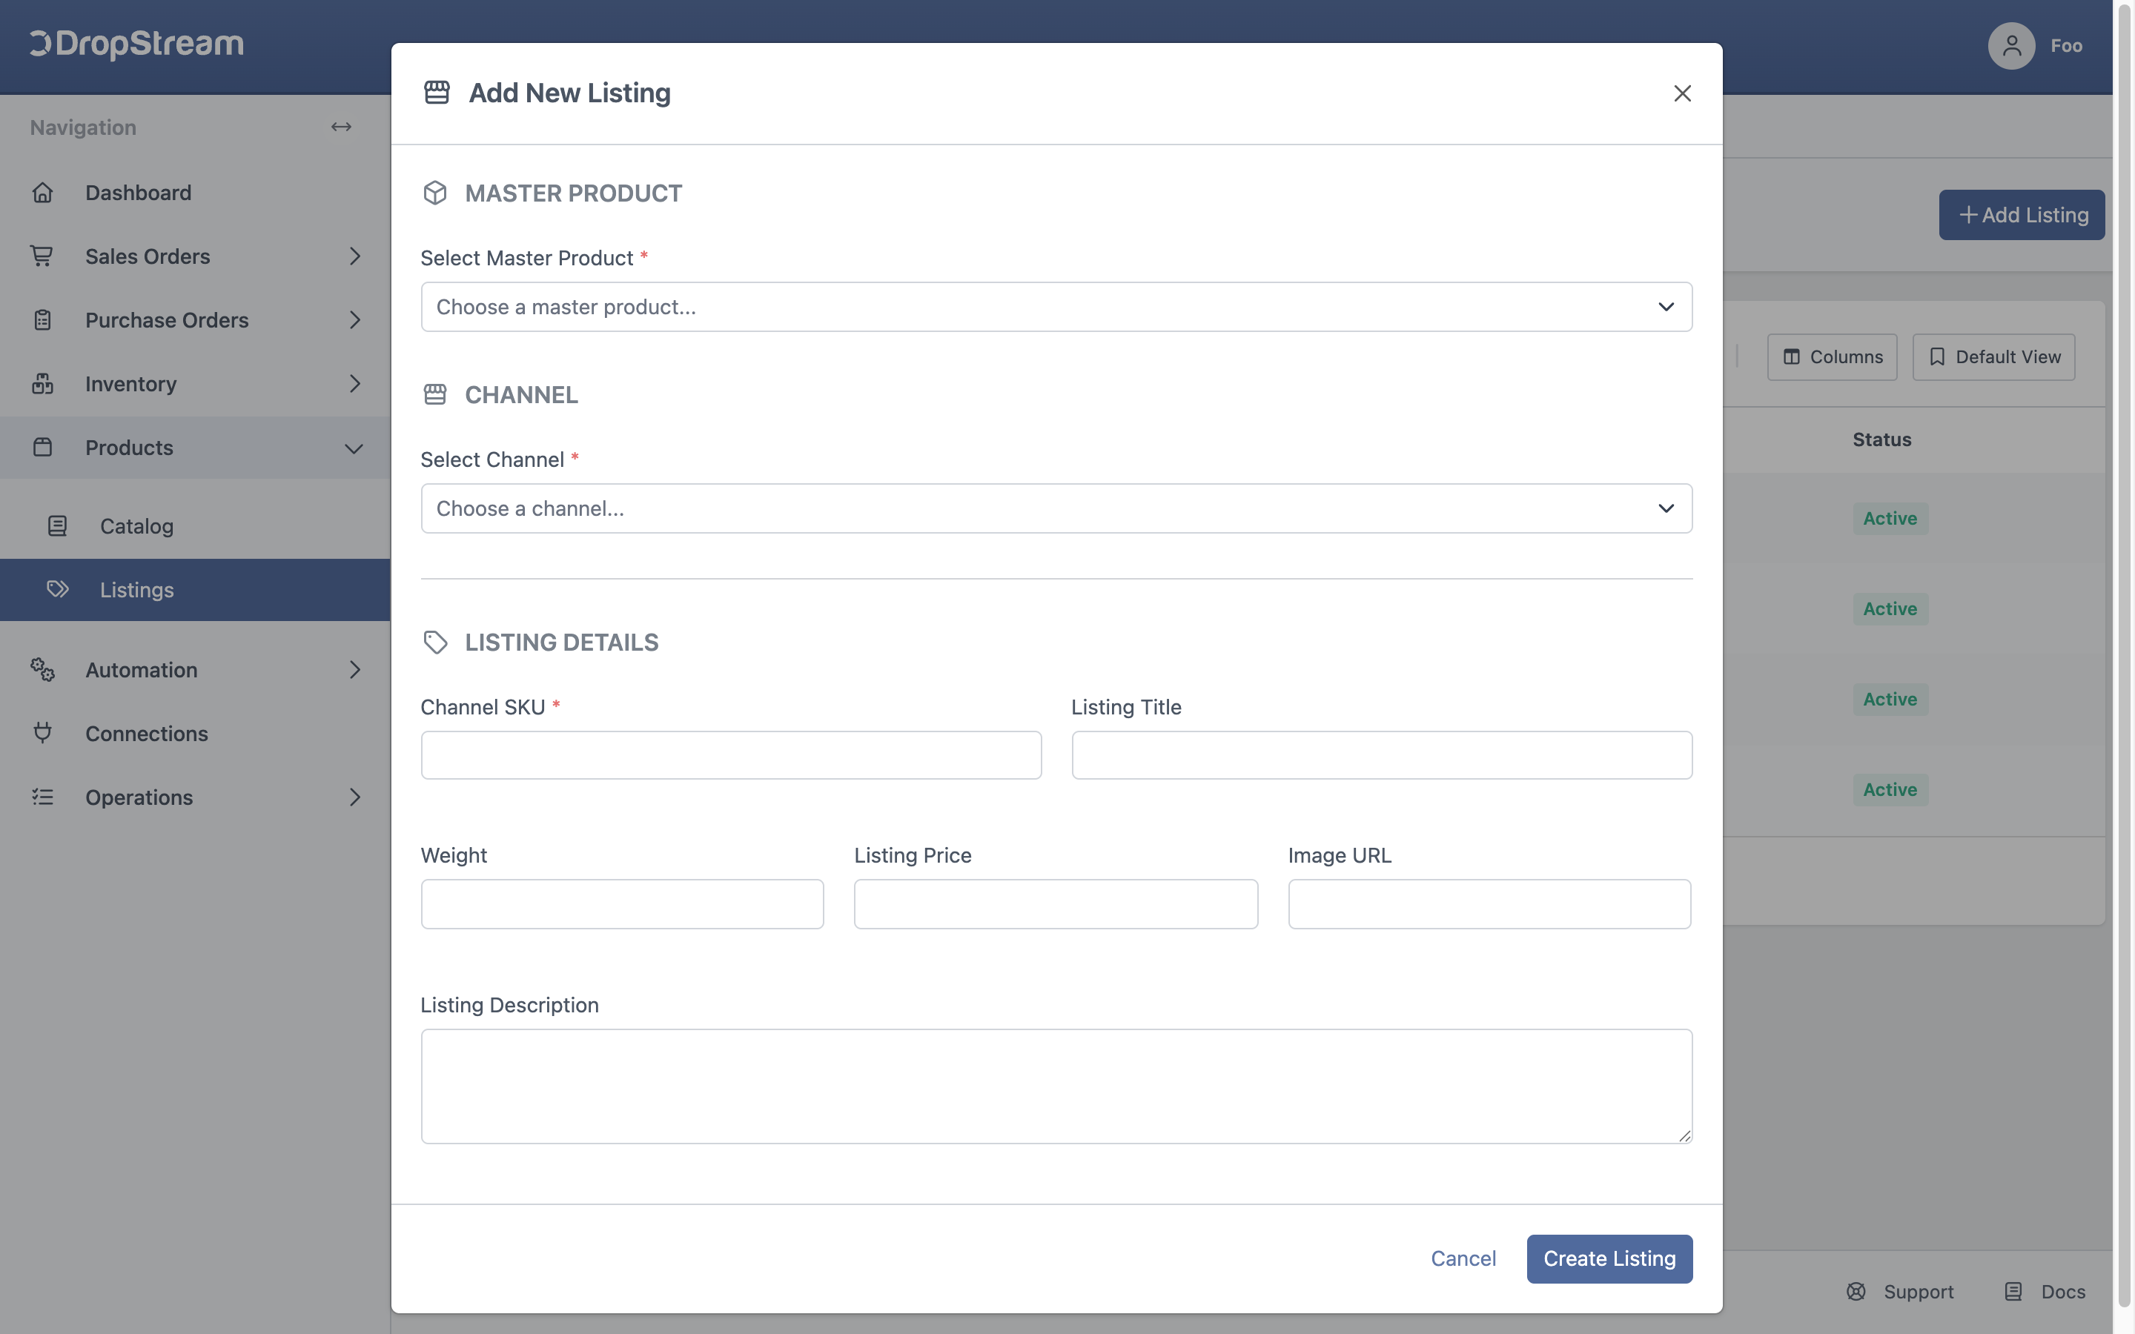Open the Default View selector
Image resolution: width=2135 pixels, height=1334 pixels.
click(1993, 356)
